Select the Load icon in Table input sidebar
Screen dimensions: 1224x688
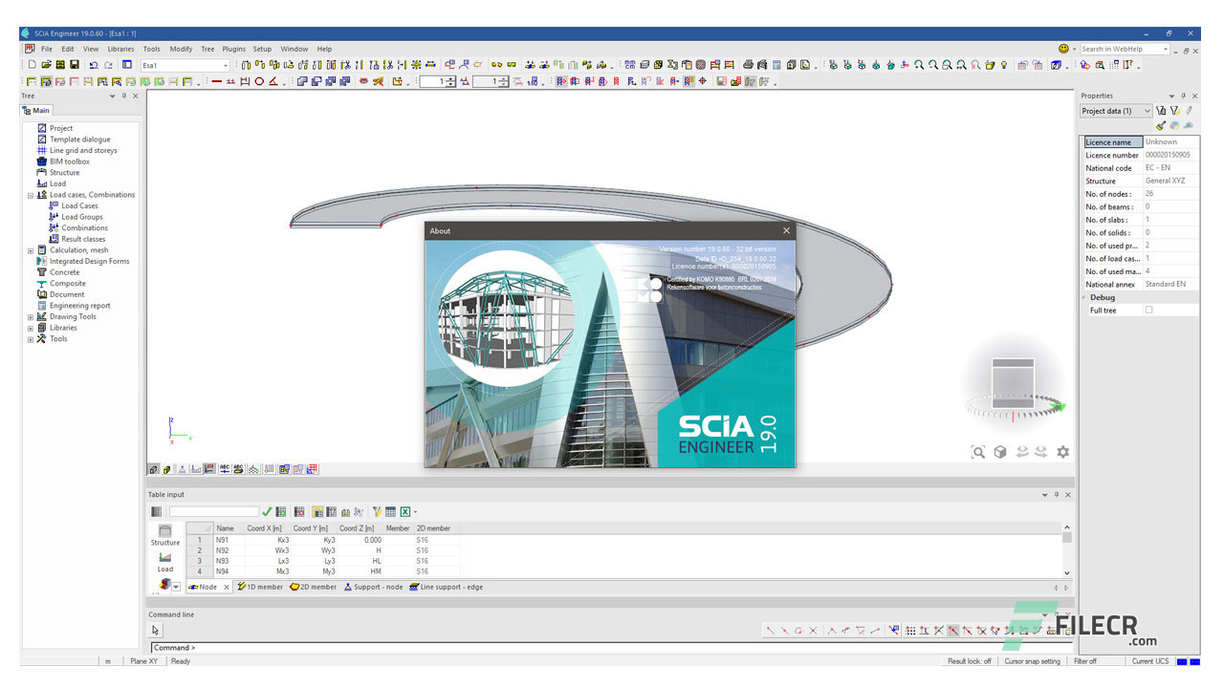165,562
